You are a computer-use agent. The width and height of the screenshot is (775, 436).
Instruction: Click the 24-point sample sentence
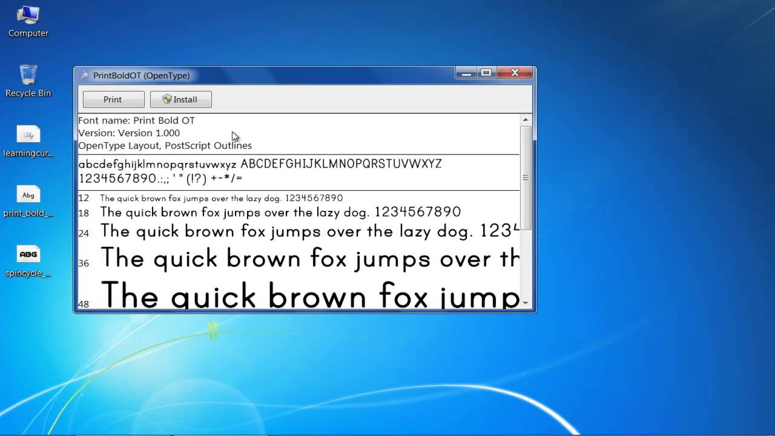point(309,231)
